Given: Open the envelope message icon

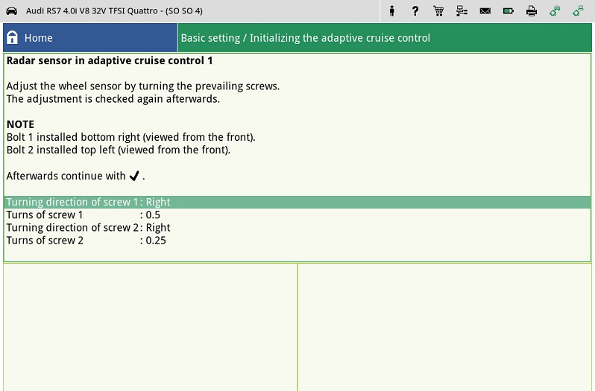Looking at the screenshot, I should 485,11.
